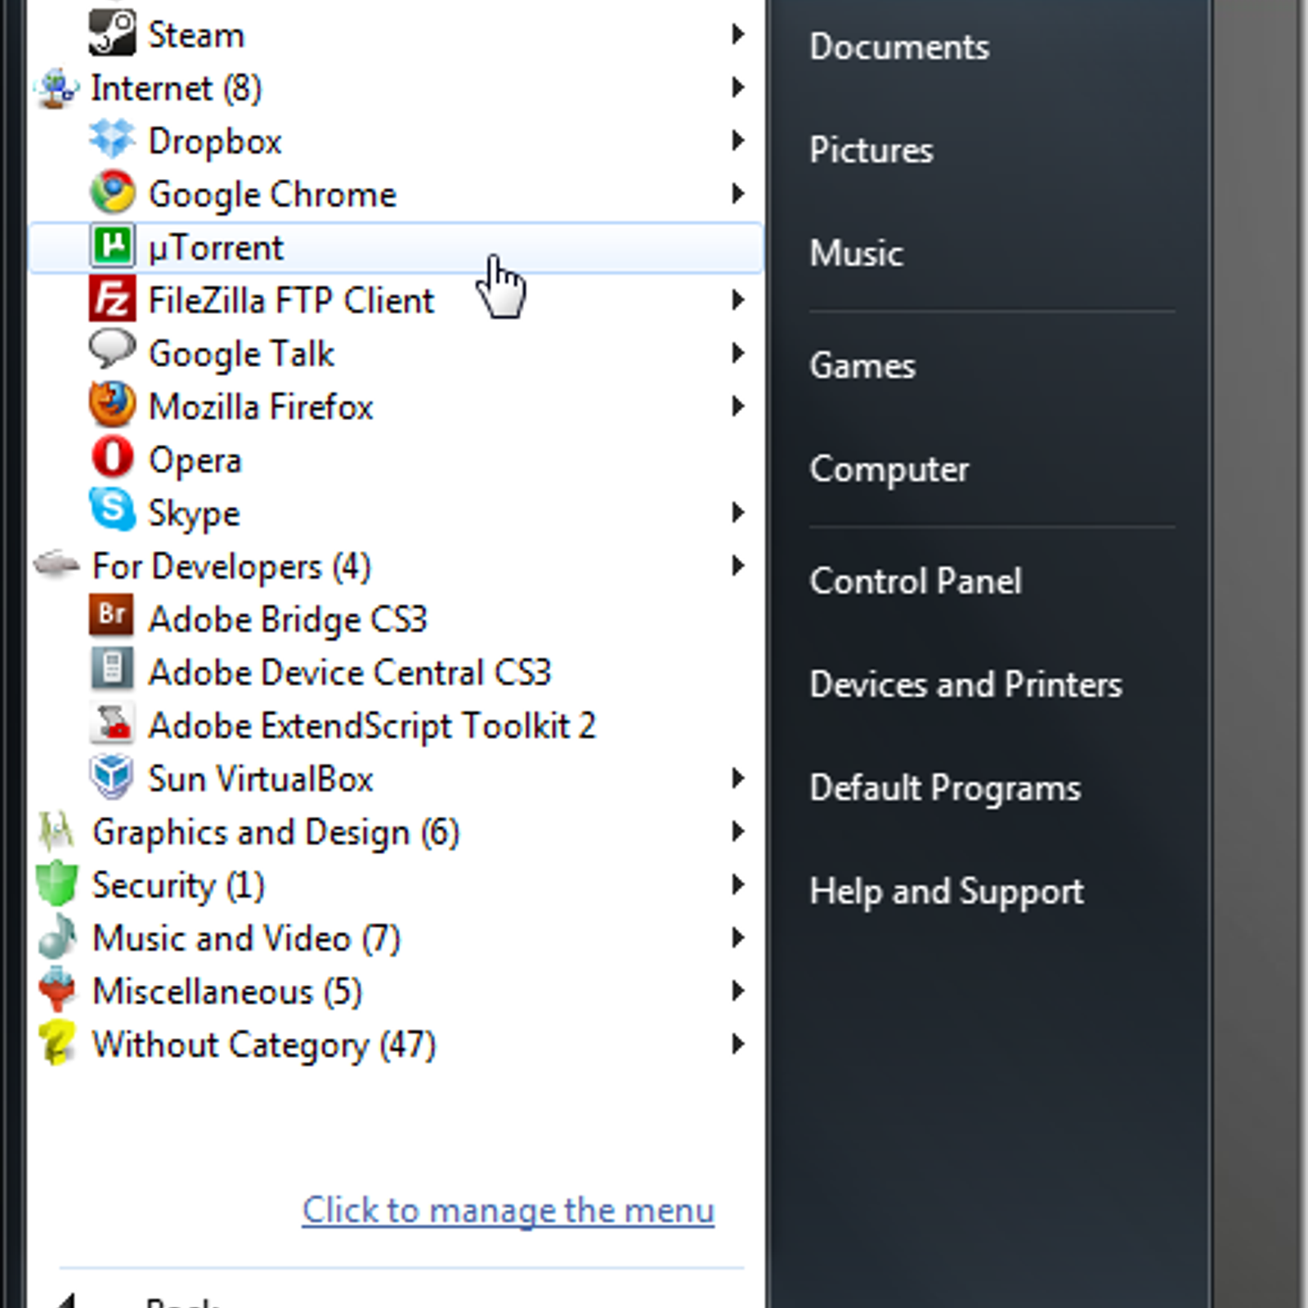Click the Adobe Device Central CS3 icon
Image resolution: width=1308 pixels, height=1308 pixels.
click(112, 670)
